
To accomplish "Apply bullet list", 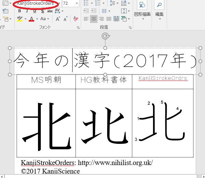I will [86, 3].
